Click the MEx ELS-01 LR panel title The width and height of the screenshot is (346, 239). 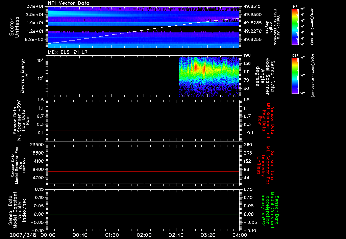coord(68,51)
